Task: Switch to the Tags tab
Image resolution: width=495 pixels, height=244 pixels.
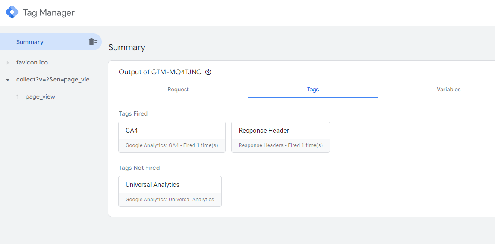Action: click(313, 90)
